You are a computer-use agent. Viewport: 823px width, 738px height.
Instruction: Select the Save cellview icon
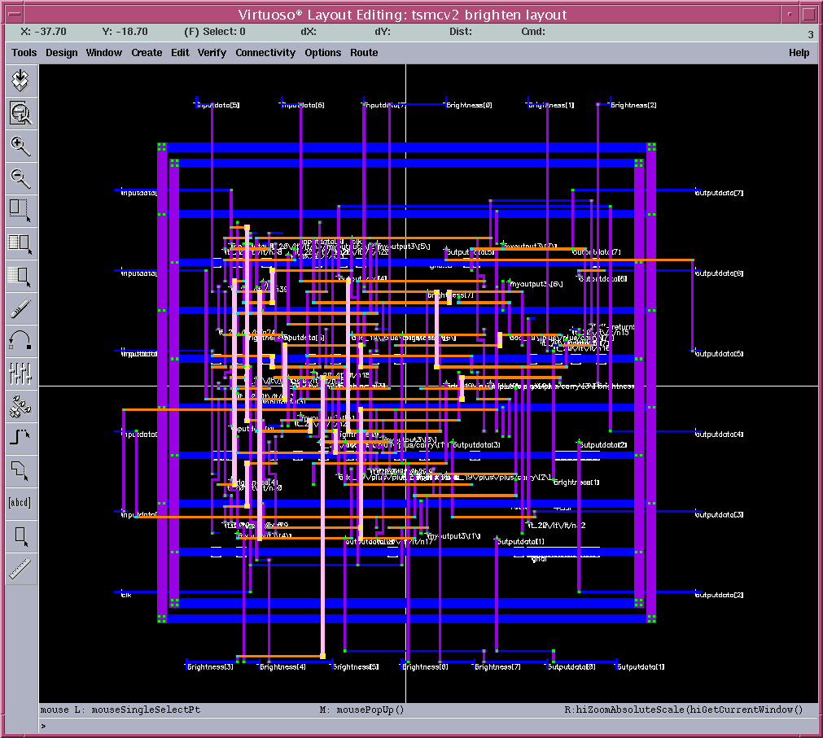point(20,80)
